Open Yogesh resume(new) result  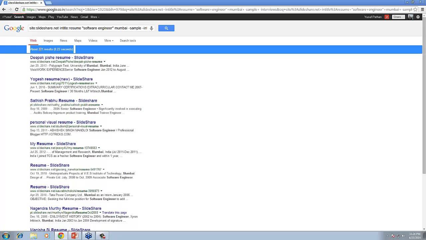click(62, 79)
